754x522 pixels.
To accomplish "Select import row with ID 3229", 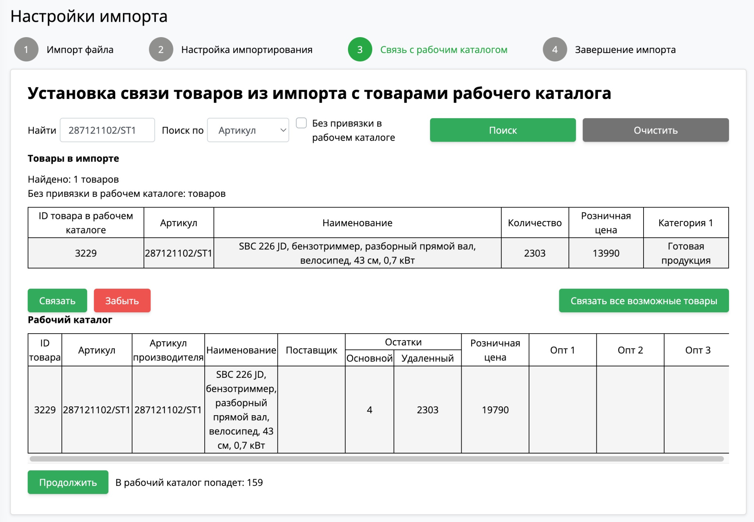I will (x=86, y=253).
